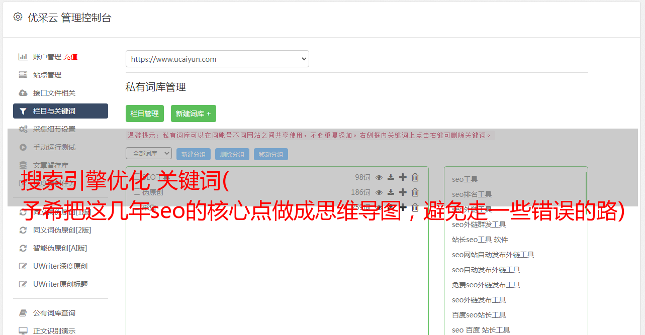The height and width of the screenshot is (335, 645).
Task: Click the 新建分组 button
Action: click(194, 154)
